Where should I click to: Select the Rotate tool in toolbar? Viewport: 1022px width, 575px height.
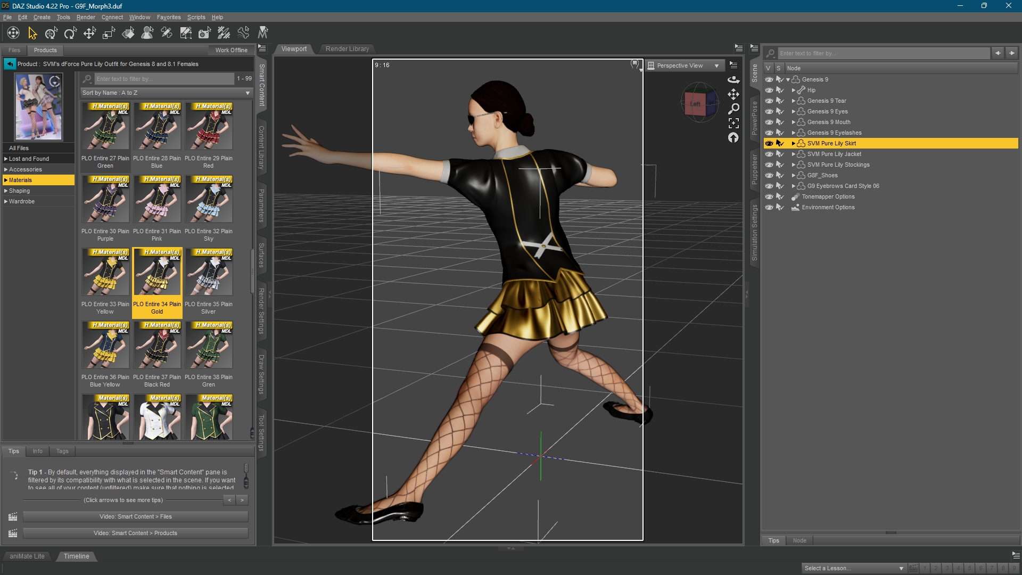[x=70, y=34]
